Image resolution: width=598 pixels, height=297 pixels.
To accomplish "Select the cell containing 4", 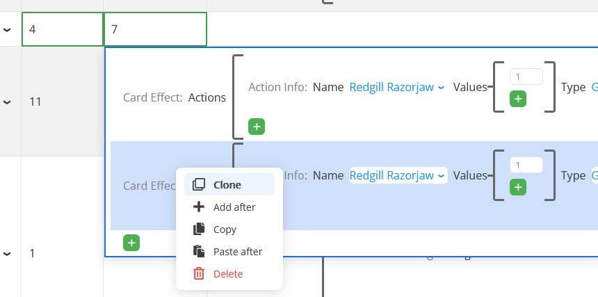I will (63, 30).
